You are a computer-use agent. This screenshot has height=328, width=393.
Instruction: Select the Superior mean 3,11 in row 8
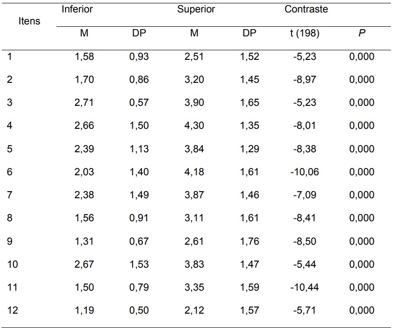coord(194,218)
